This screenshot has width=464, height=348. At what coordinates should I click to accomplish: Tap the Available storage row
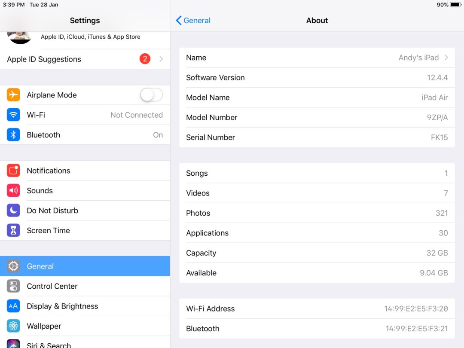(317, 272)
